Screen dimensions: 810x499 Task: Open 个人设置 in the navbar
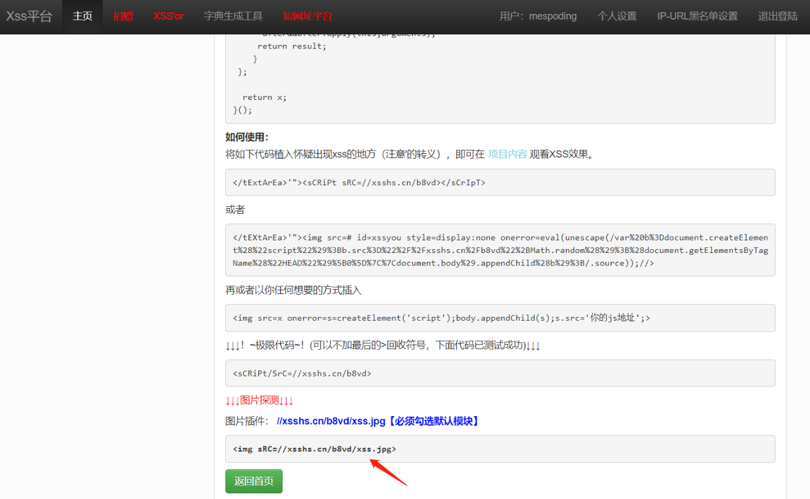point(617,16)
